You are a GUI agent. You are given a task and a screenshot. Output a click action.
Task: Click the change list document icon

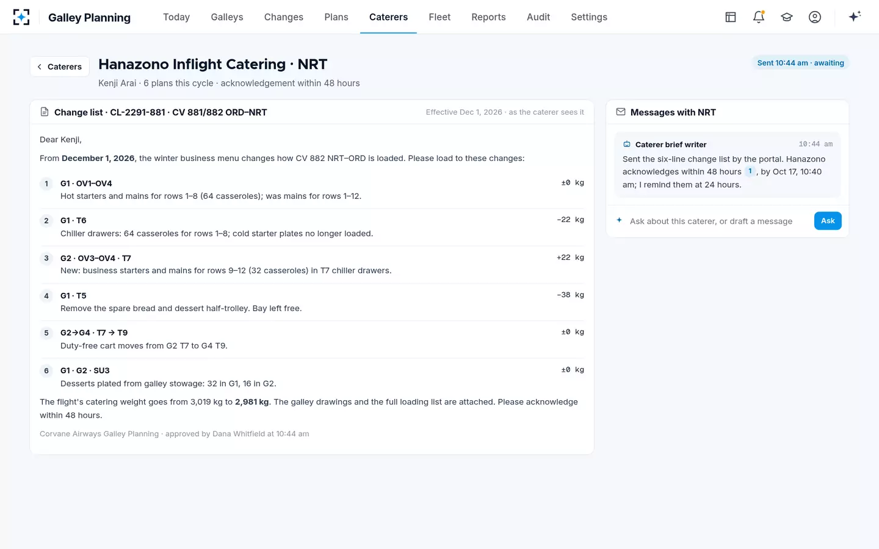point(45,112)
